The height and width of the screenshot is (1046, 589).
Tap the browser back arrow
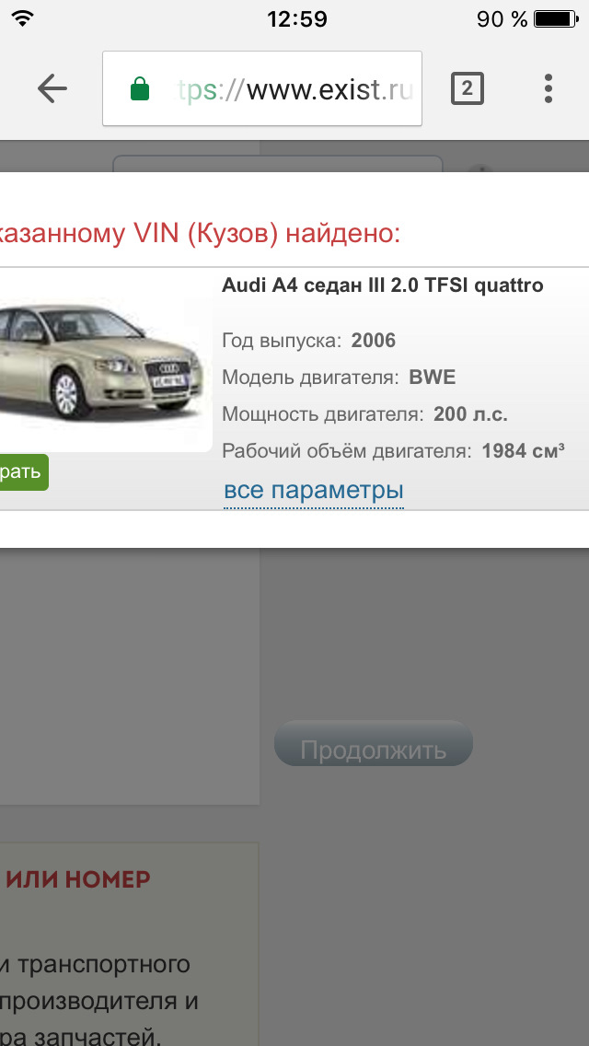point(52,88)
